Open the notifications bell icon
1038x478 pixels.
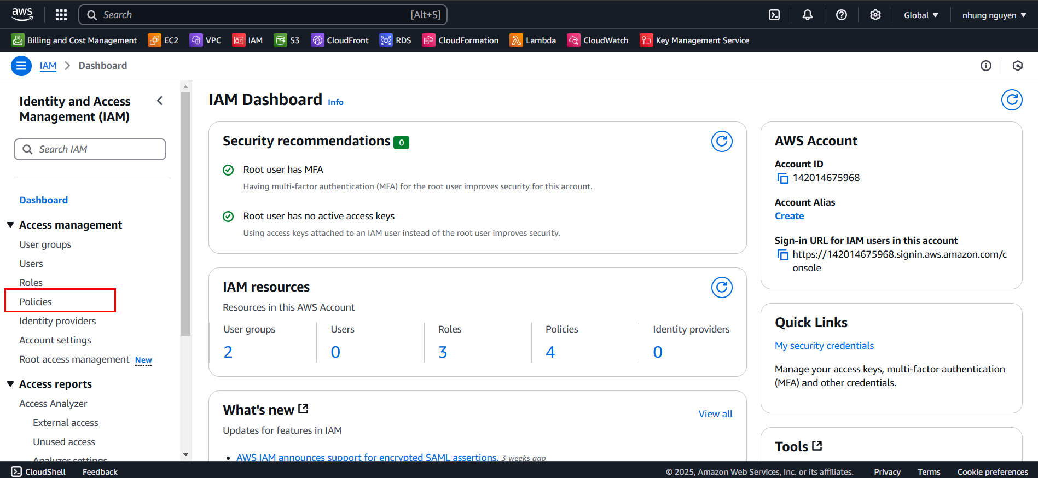(x=808, y=15)
